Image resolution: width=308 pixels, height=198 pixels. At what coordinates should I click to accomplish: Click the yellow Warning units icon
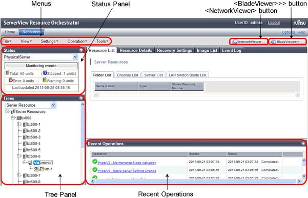(45, 80)
